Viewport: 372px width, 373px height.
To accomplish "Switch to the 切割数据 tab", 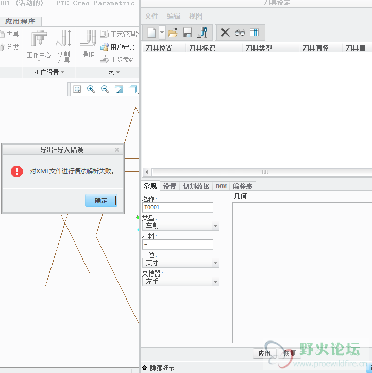I will pyautogui.click(x=196, y=186).
